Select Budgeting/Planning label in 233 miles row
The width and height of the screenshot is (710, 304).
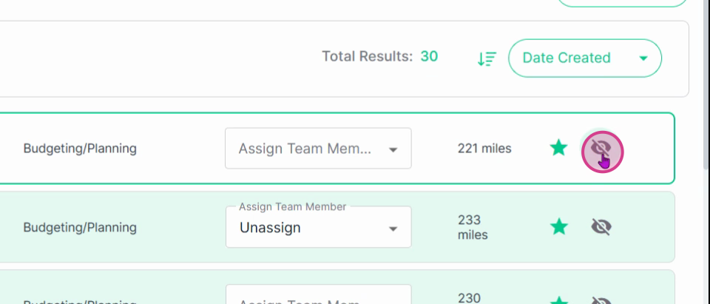[x=80, y=227]
